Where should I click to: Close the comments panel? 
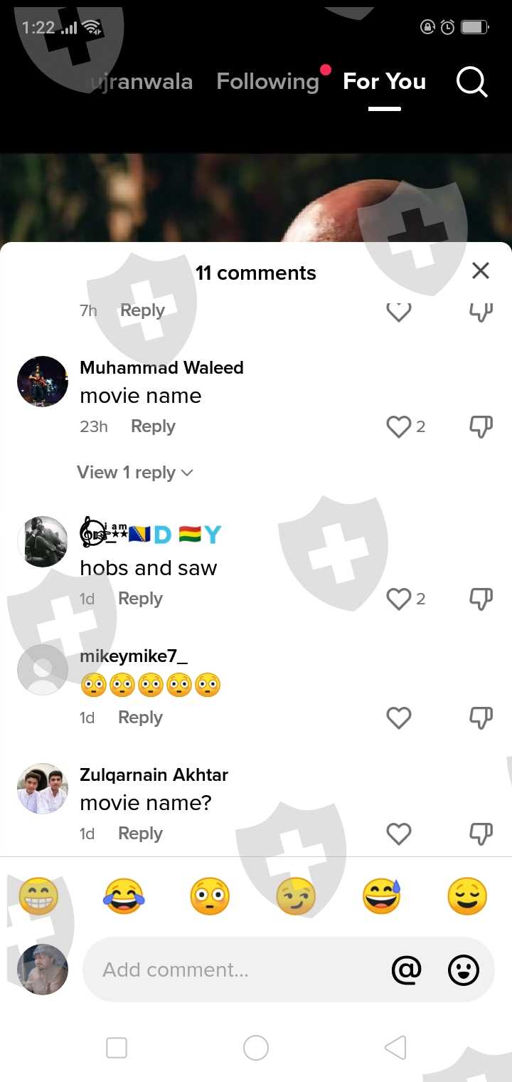coord(481,270)
